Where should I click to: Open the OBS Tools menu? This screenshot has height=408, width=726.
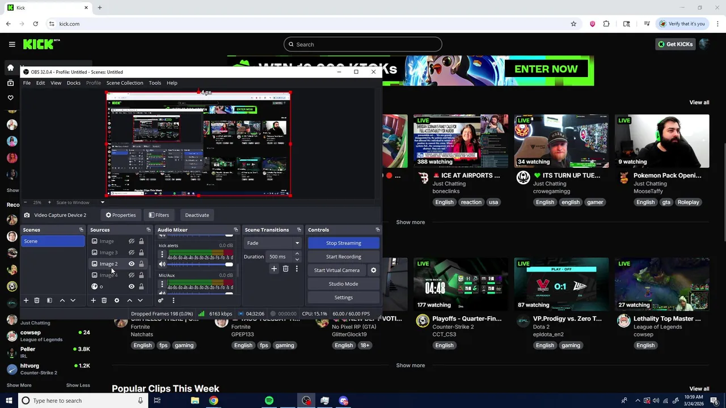pos(155,83)
